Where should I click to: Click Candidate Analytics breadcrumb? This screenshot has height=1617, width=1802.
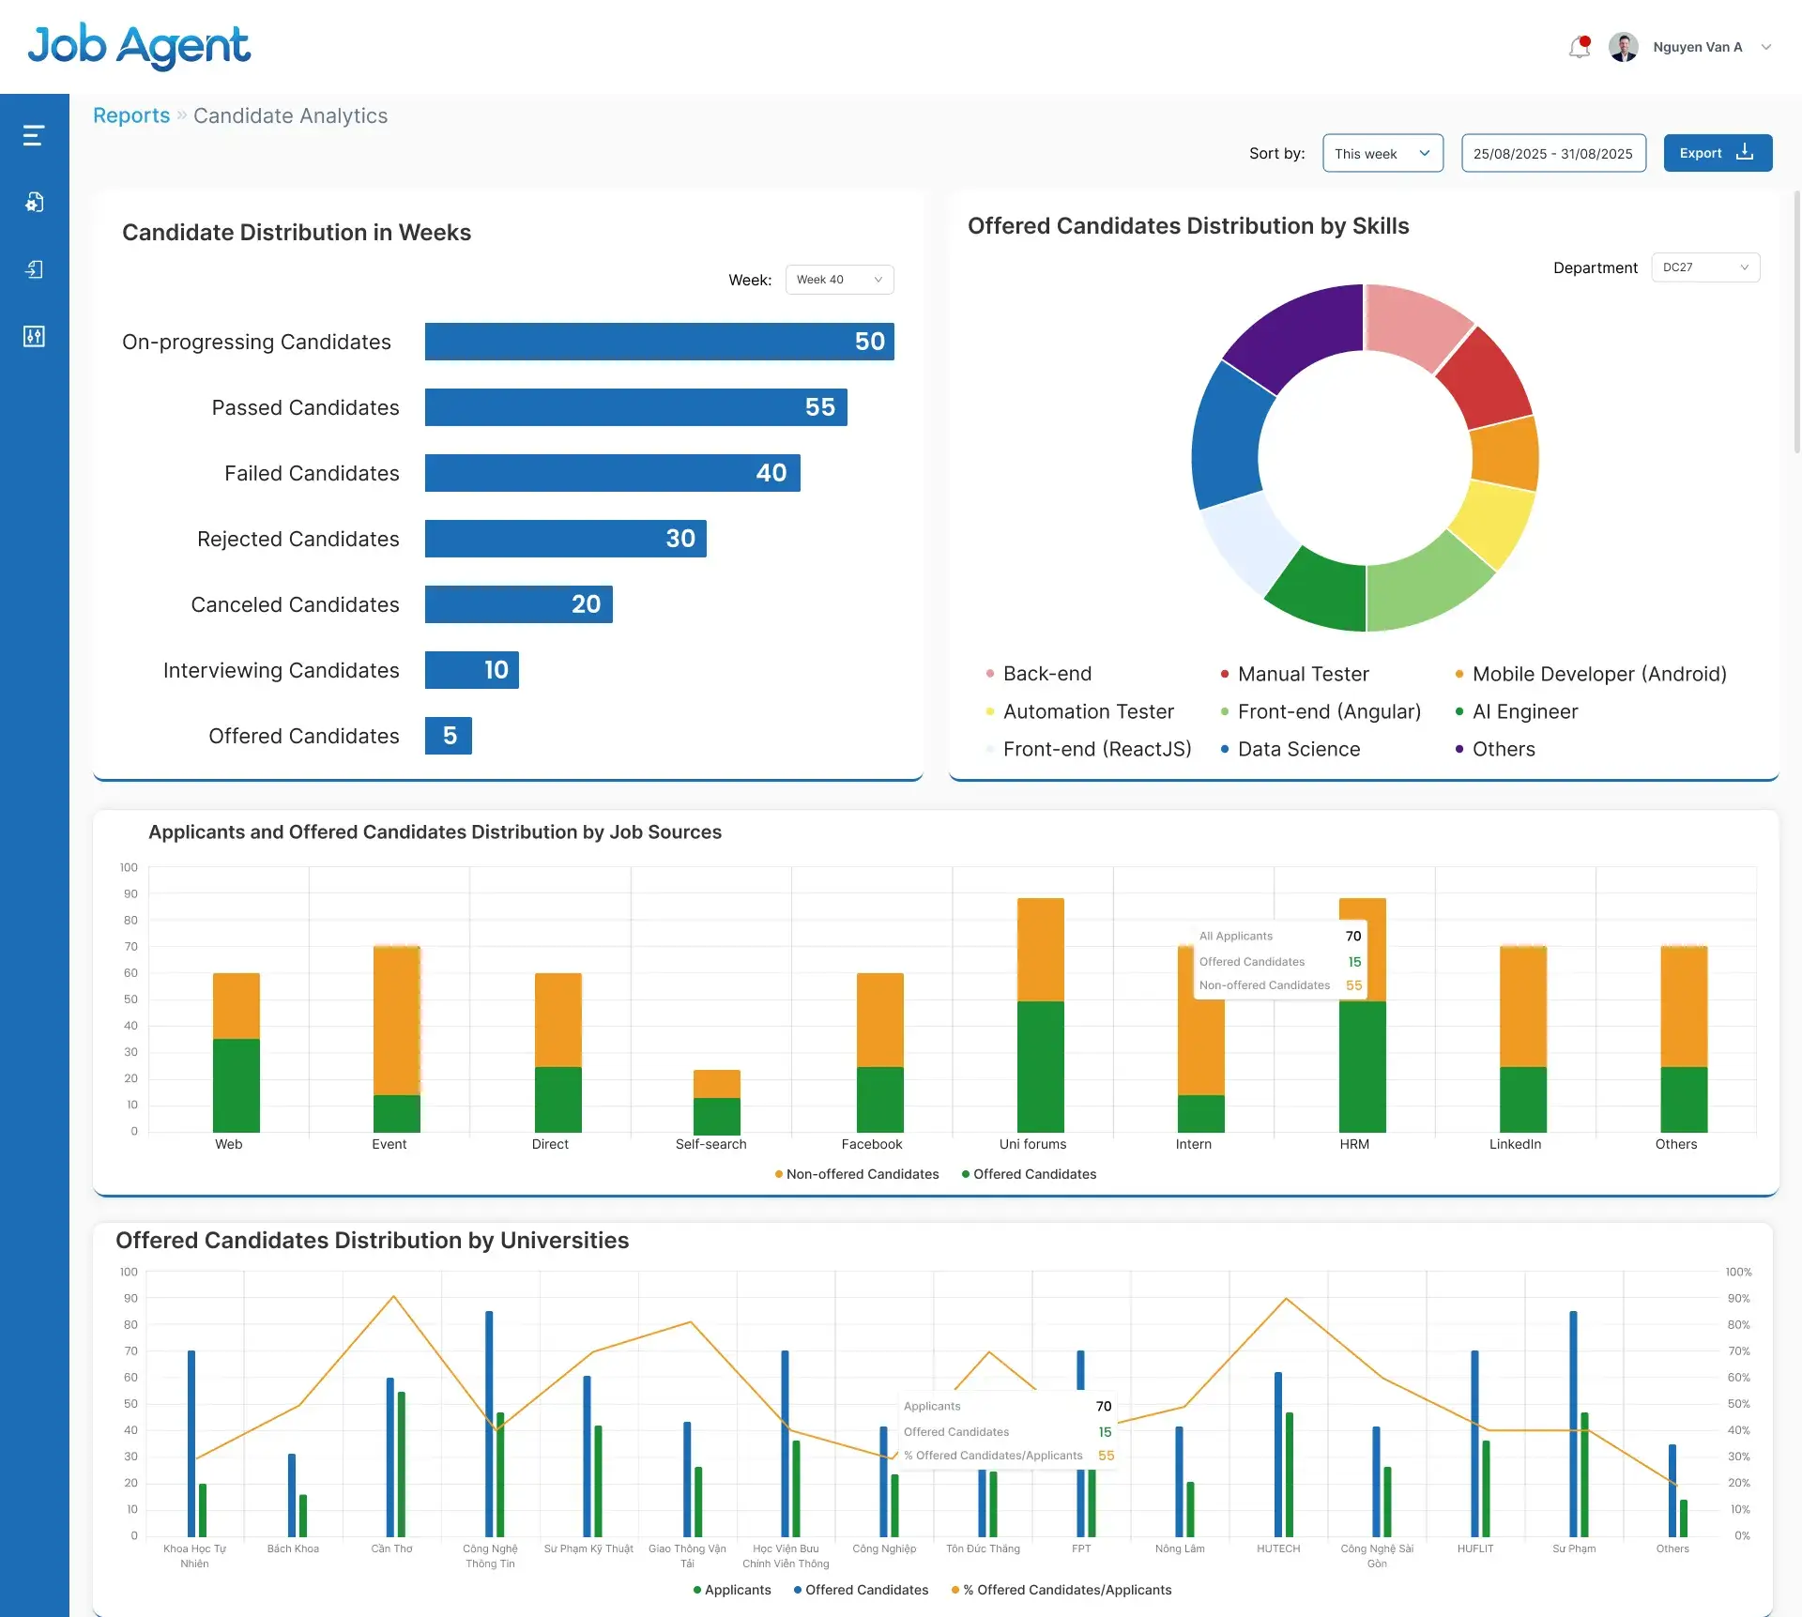click(x=291, y=115)
